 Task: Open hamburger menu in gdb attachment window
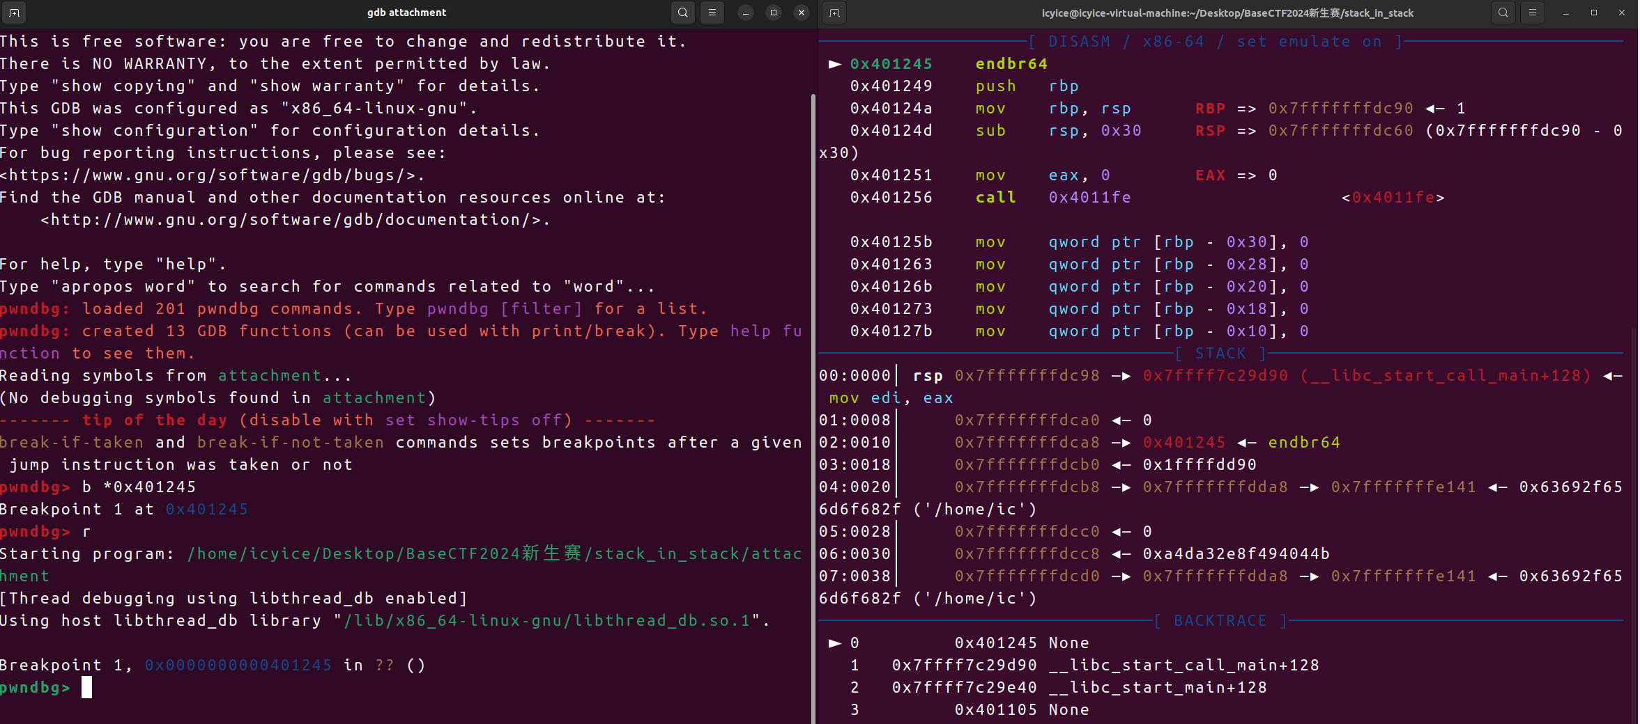click(x=712, y=13)
